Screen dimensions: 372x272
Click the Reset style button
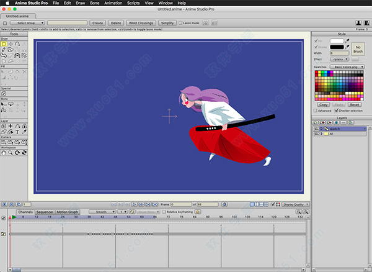pyautogui.click(x=355, y=104)
